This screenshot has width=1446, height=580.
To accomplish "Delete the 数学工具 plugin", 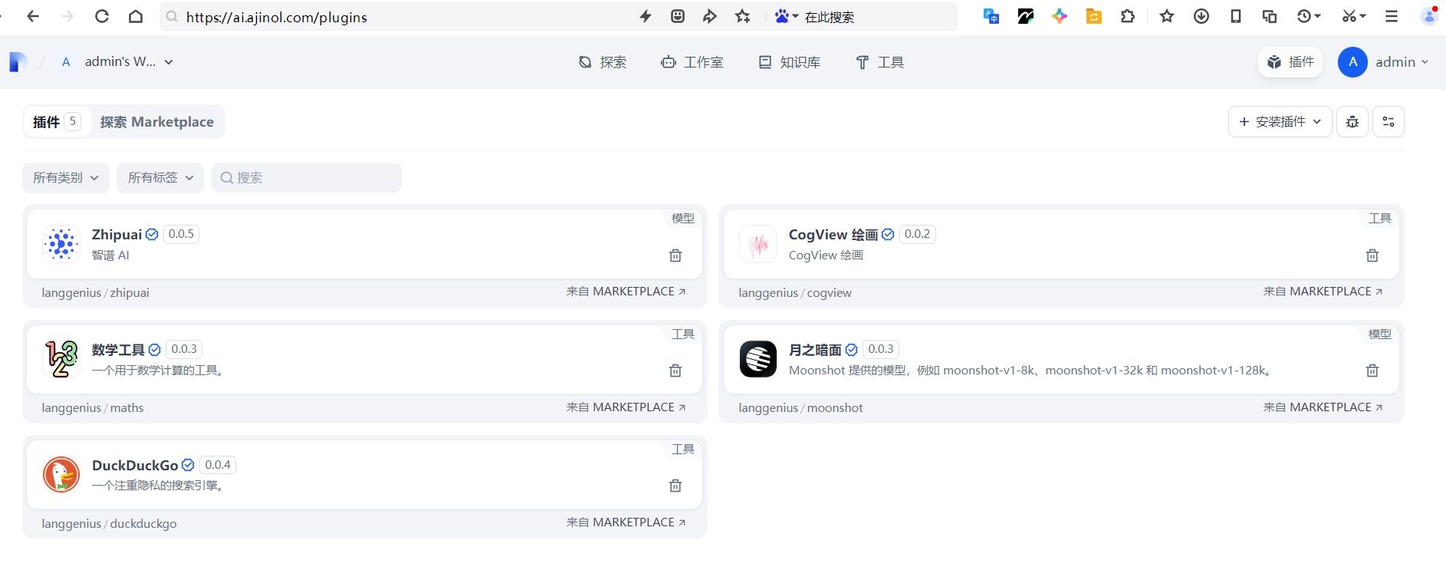I will click(675, 371).
